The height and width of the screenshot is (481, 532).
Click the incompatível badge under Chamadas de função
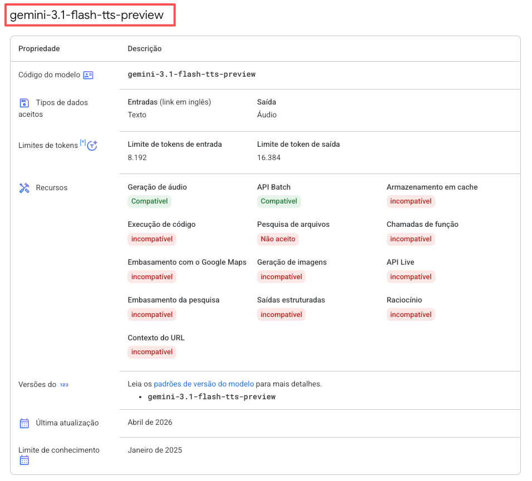[411, 239]
